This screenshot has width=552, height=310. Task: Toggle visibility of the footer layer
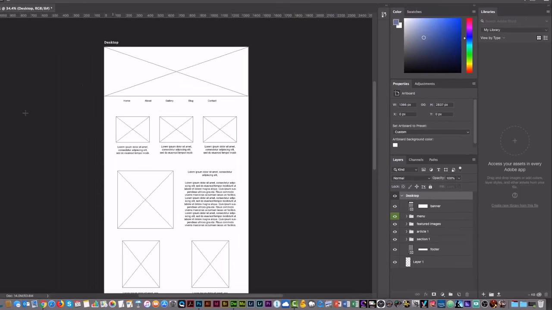tap(395, 249)
